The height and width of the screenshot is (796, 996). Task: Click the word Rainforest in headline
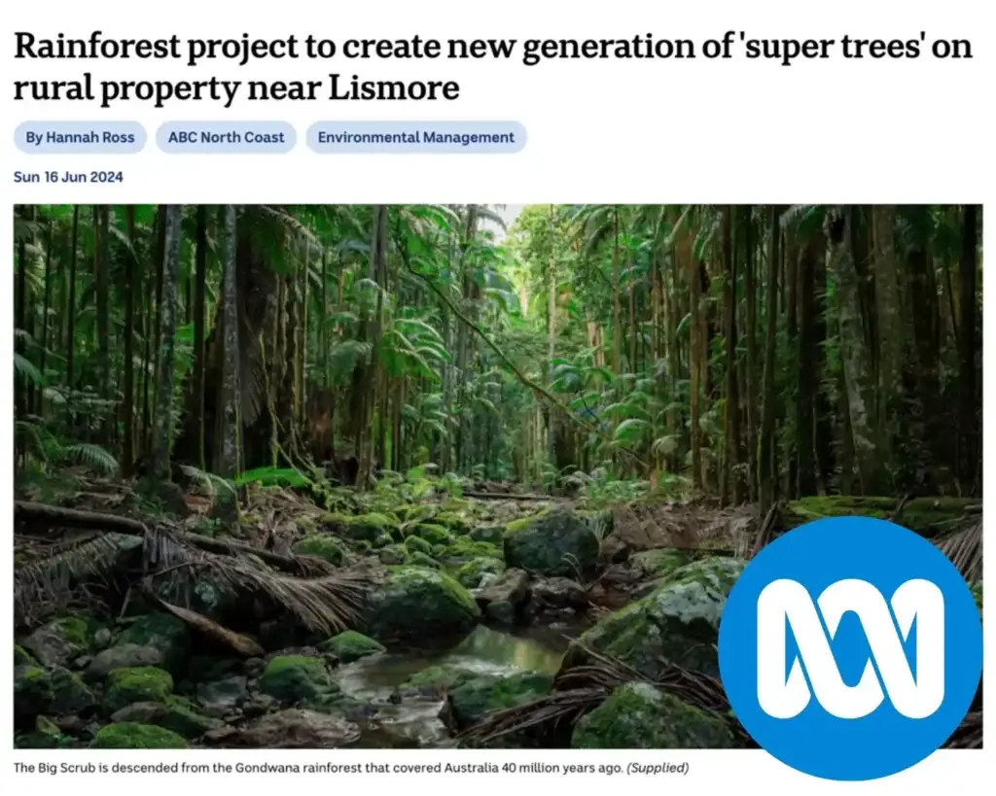(97, 47)
